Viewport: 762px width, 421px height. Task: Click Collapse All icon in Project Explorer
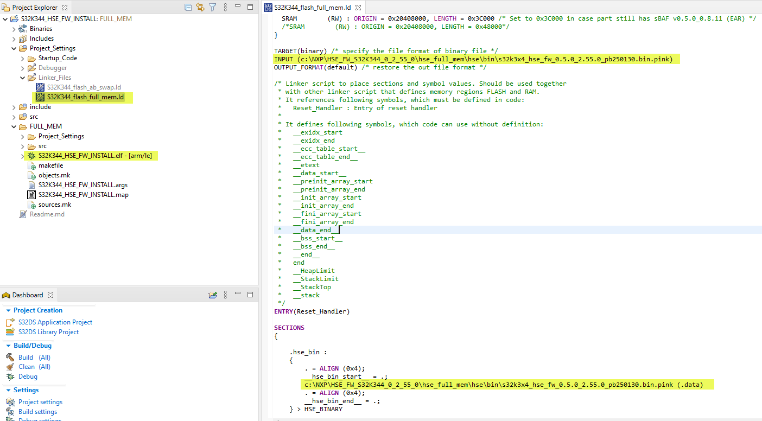(x=188, y=7)
